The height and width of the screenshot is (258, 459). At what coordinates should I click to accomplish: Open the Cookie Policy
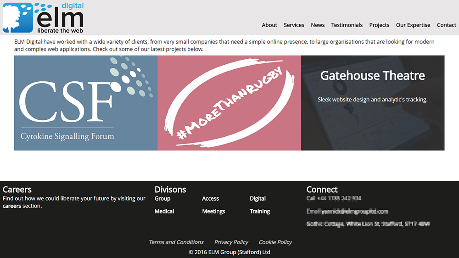275,242
